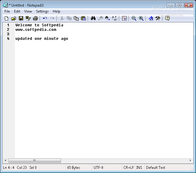Click line number 1 in margin

pyautogui.click(x=8, y=25)
